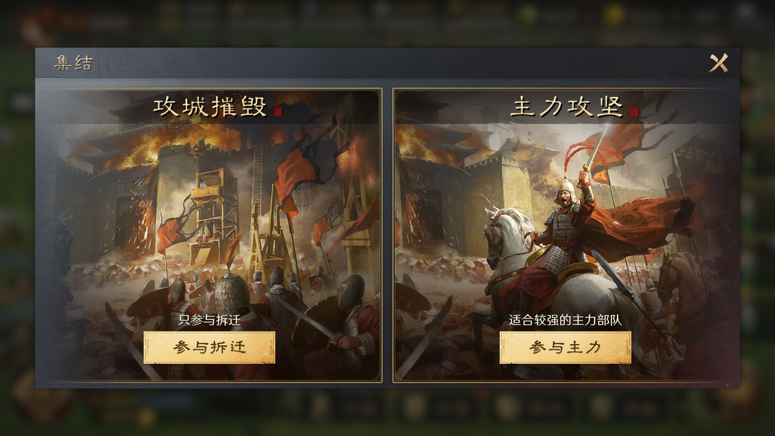Choose the mounted general artwork card
Viewport: 775px width, 436px height.
[x=566, y=236]
